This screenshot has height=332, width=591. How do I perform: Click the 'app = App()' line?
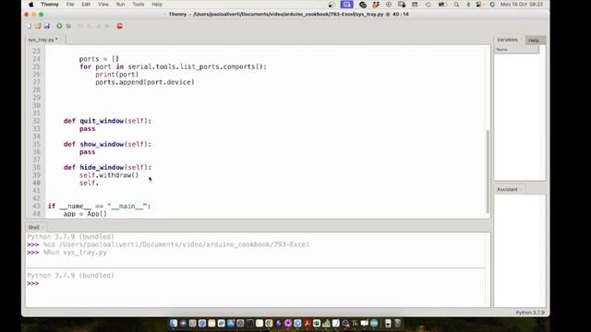click(85, 214)
